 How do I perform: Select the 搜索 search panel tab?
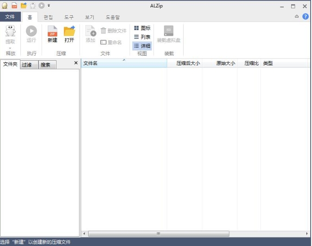pyautogui.click(x=47, y=65)
